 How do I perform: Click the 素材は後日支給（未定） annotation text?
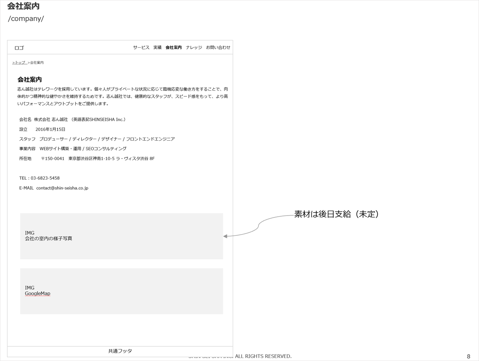pyautogui.click(x=337, y=214)
